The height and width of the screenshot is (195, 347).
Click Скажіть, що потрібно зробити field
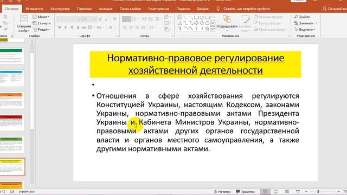click(x=247, y=9)
